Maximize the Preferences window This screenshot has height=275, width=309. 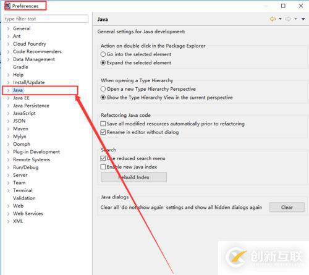[x=283, y=6]
